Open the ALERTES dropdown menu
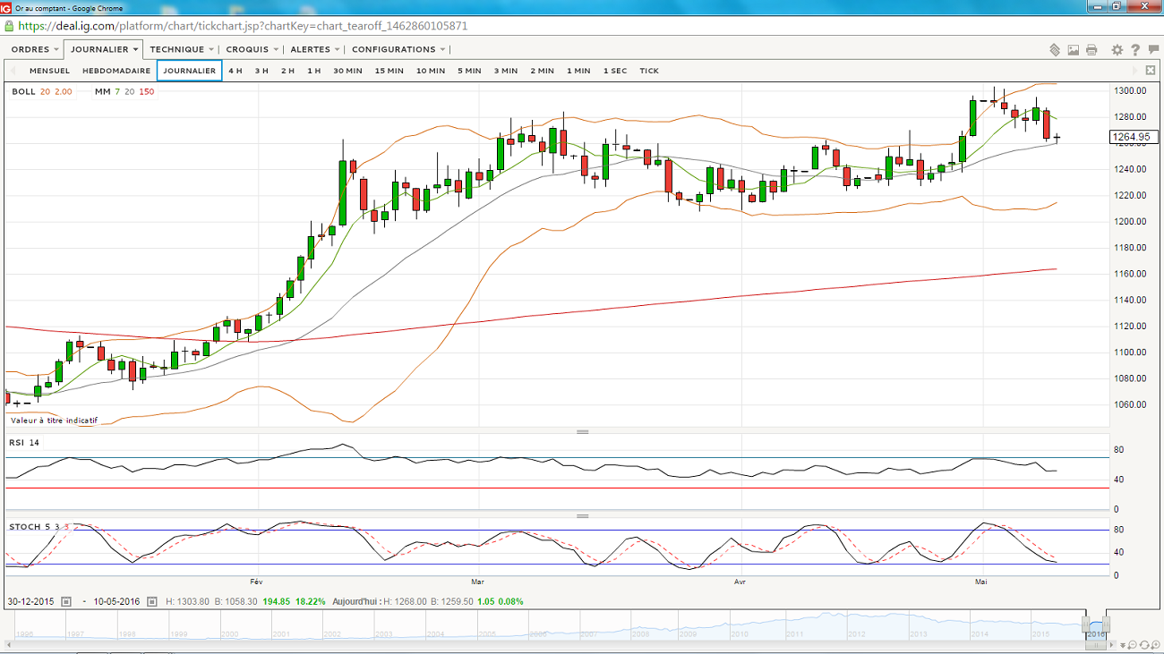The image size is (1164, 654). tap(315, 49)
